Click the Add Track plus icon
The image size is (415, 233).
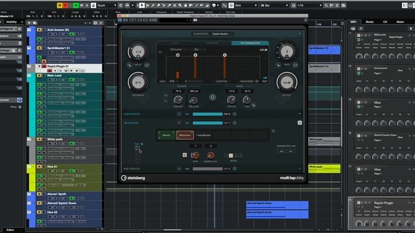[x=29, y=23]
